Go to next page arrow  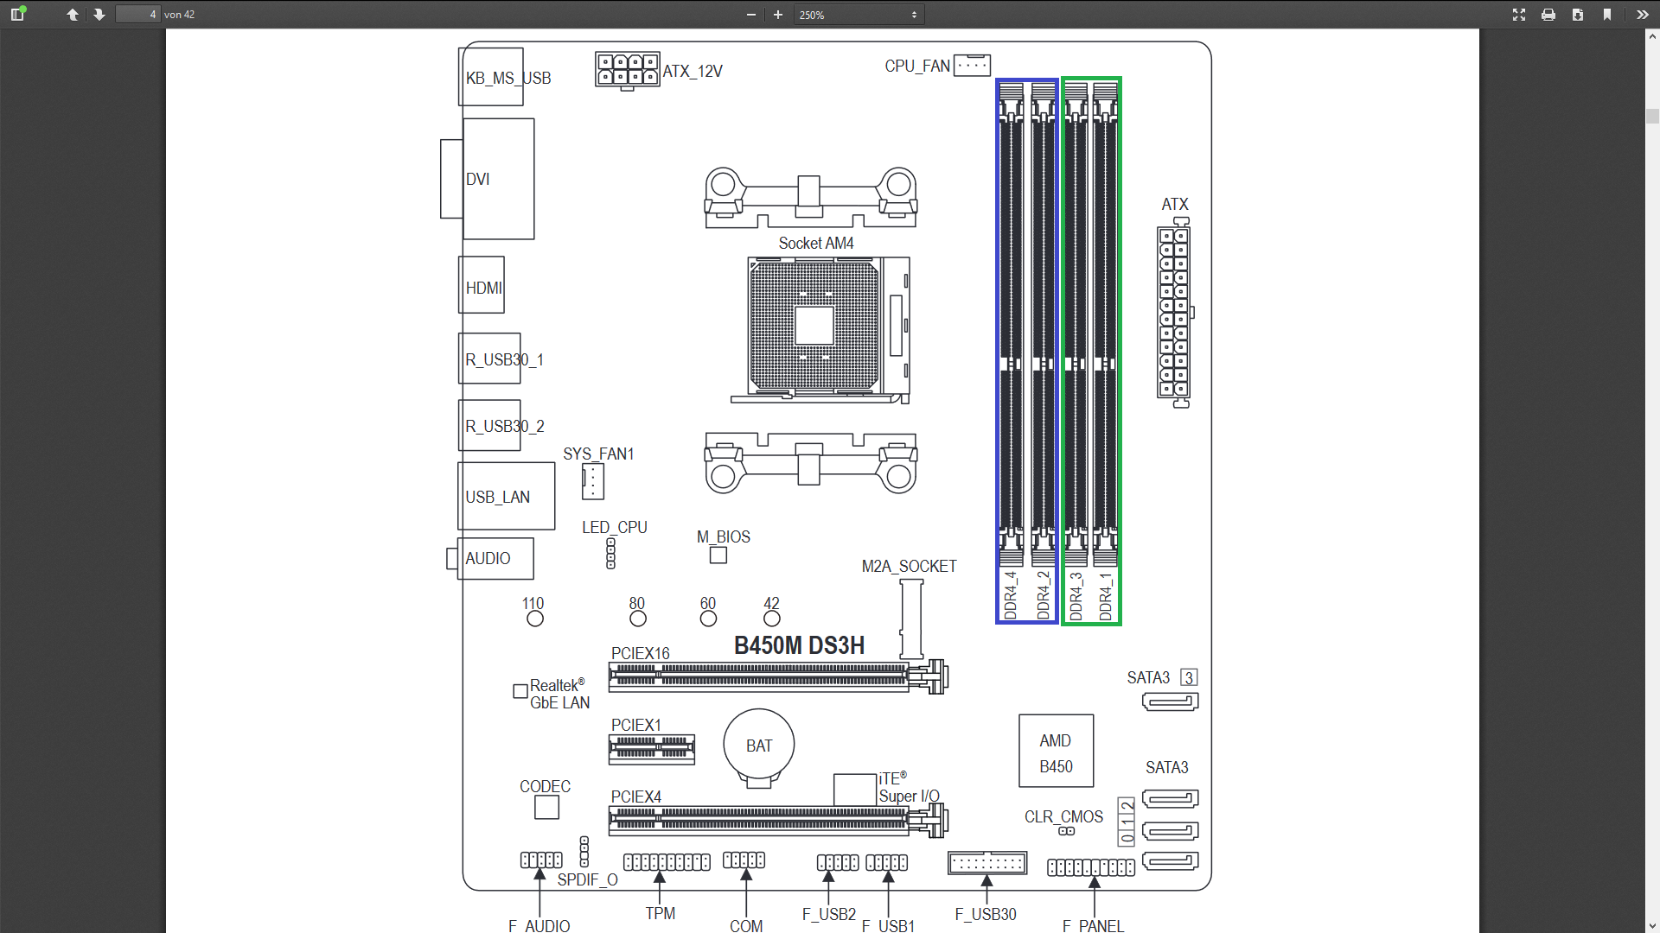99,14
